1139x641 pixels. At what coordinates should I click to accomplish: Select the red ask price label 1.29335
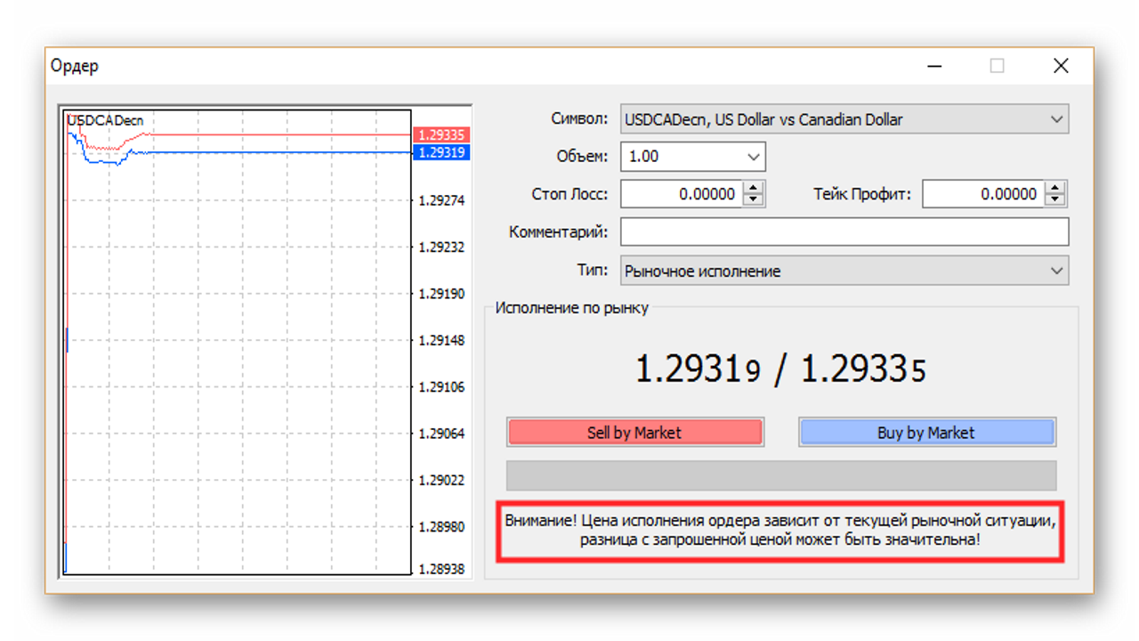(440, 135)
